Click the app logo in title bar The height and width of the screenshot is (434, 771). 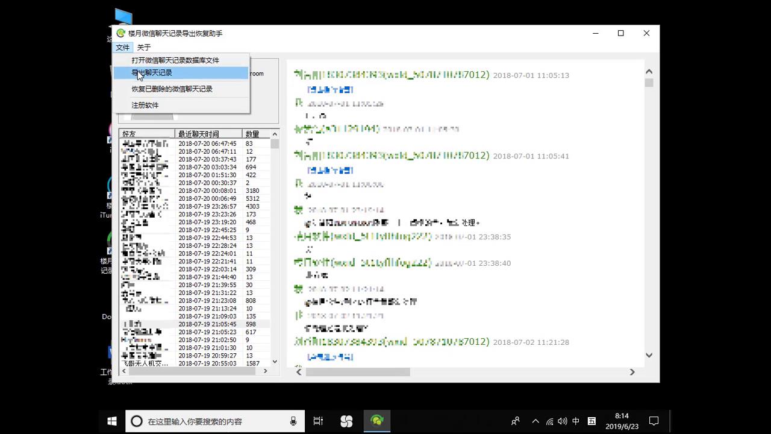121,33
